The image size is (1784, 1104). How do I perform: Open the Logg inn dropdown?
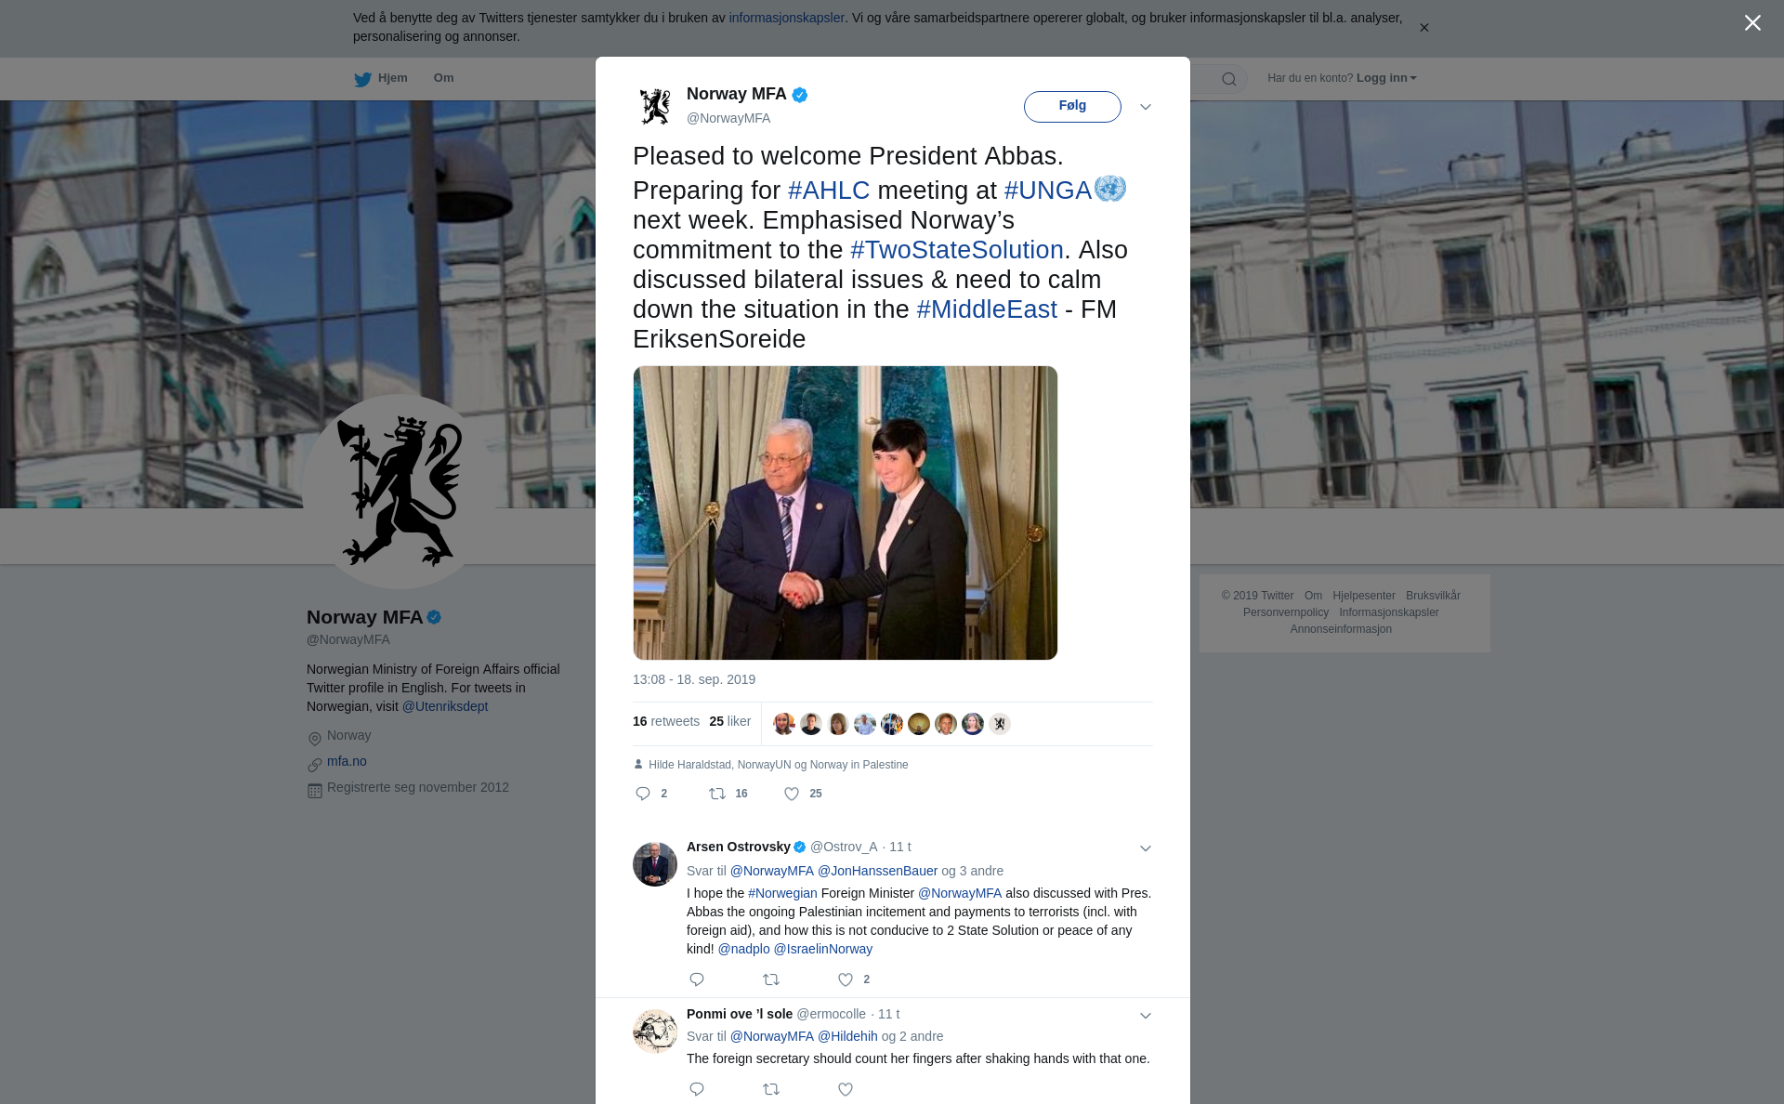click(1386, 78)
